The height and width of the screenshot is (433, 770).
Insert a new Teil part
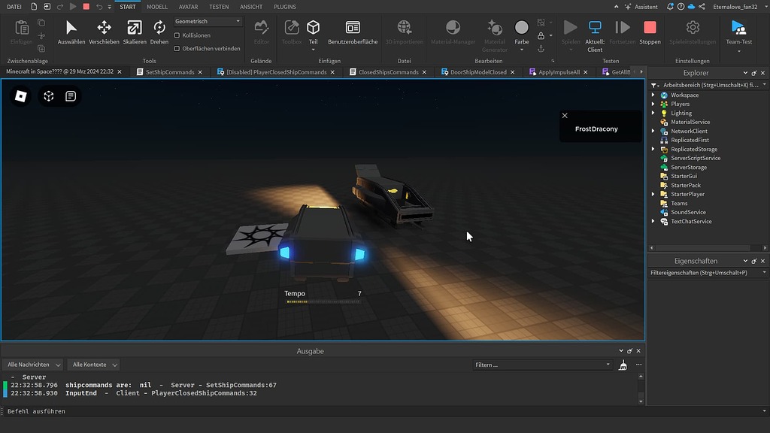pyautogui.click(x=313, y=32)
